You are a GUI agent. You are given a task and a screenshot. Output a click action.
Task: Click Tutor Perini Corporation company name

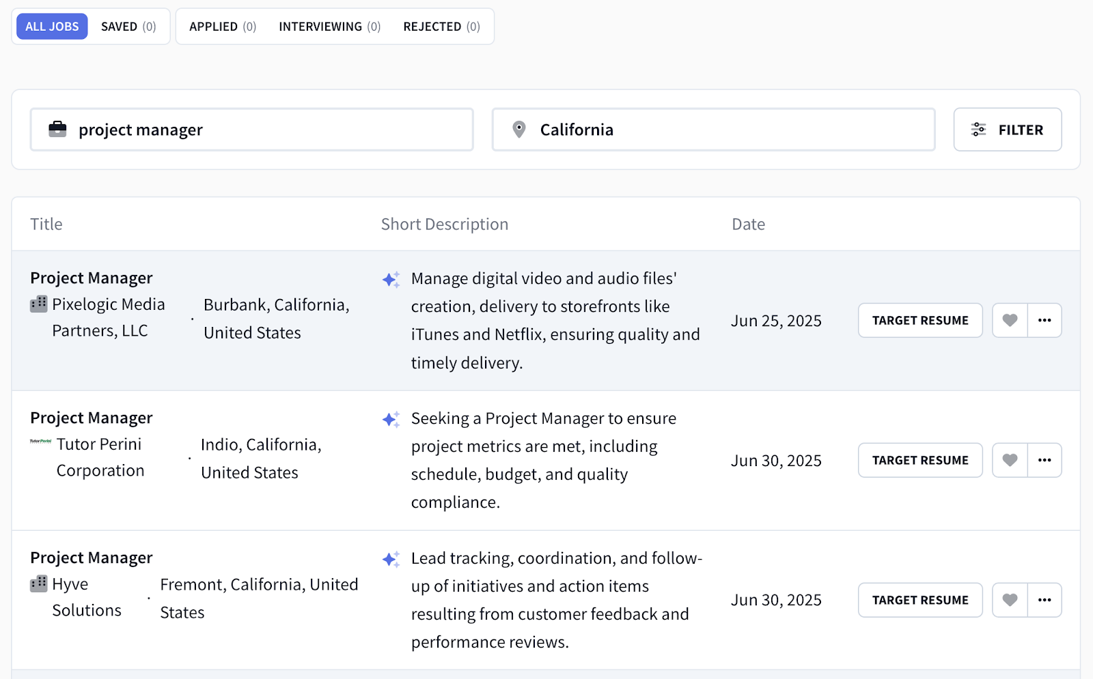(x=100, y=457)
